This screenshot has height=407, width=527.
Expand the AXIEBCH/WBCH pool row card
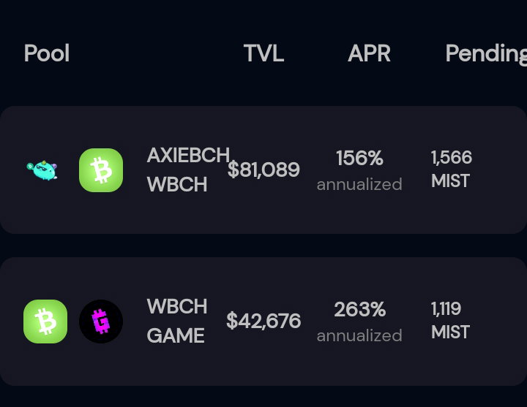[263, 170]
